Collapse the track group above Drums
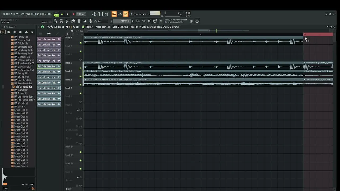Viewport: 340px width, 191px height. [x=78, y=110]
